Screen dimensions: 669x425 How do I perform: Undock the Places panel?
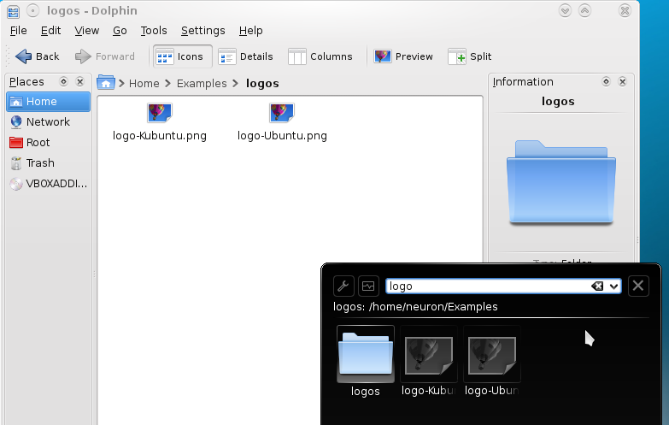[x=63, y=81]
